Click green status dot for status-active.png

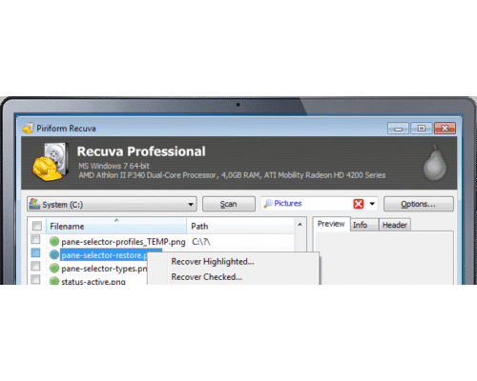tap(54, 281)
